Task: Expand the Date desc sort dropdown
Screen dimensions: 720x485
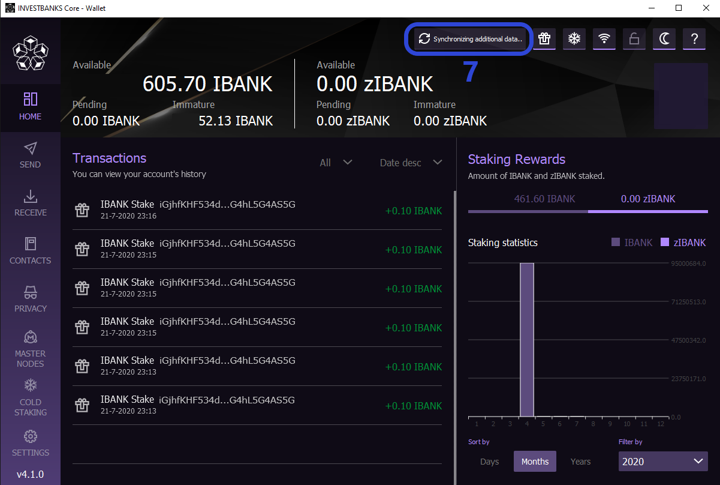Action: pos(411,163)
